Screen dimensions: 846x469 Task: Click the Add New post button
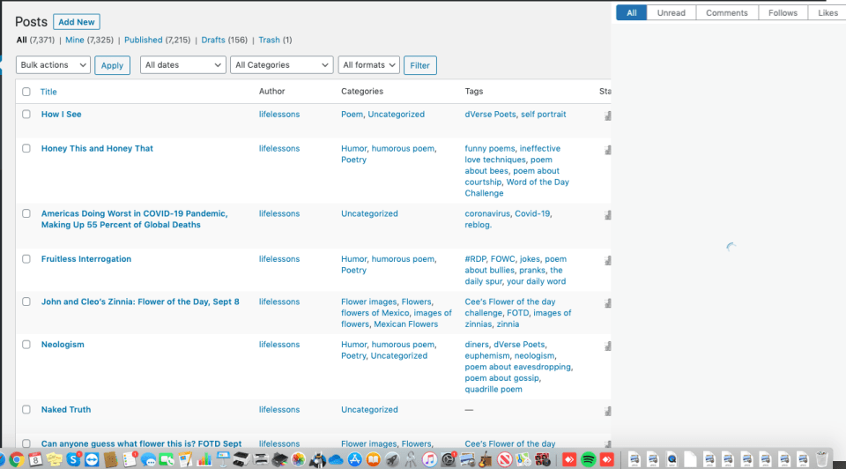77,22
